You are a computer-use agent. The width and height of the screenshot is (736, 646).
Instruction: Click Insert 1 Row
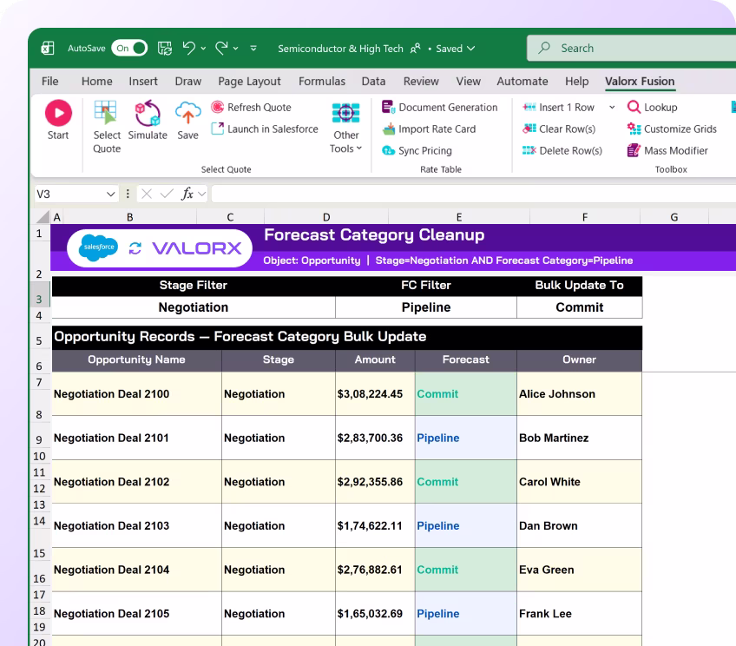[x=559, y=107]
